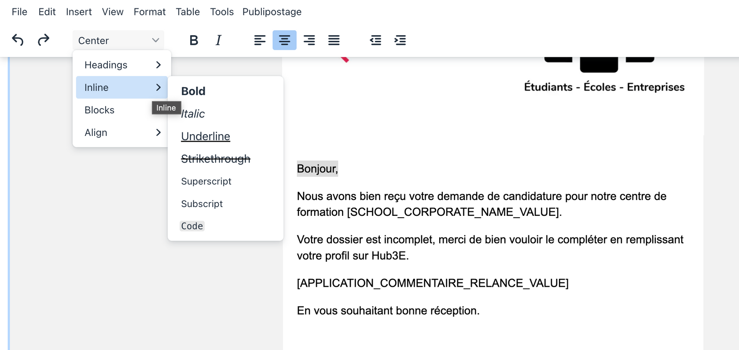Toggle center alignment toolbar button
Screen dimensions: 739x350
(x=284, y=40)
